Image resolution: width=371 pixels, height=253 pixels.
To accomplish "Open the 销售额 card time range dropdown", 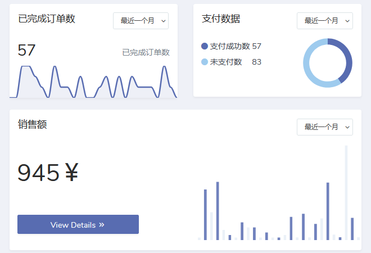I will click(324, 127).
